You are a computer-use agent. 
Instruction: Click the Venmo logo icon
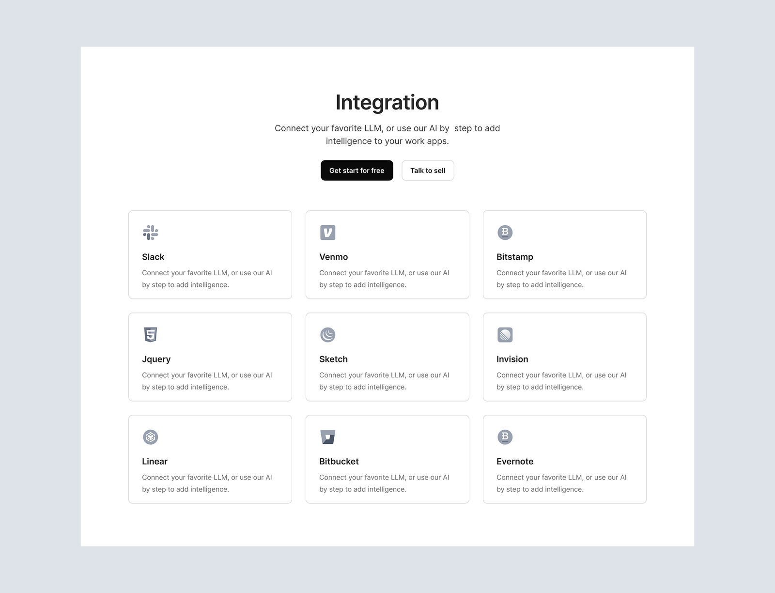328,233
